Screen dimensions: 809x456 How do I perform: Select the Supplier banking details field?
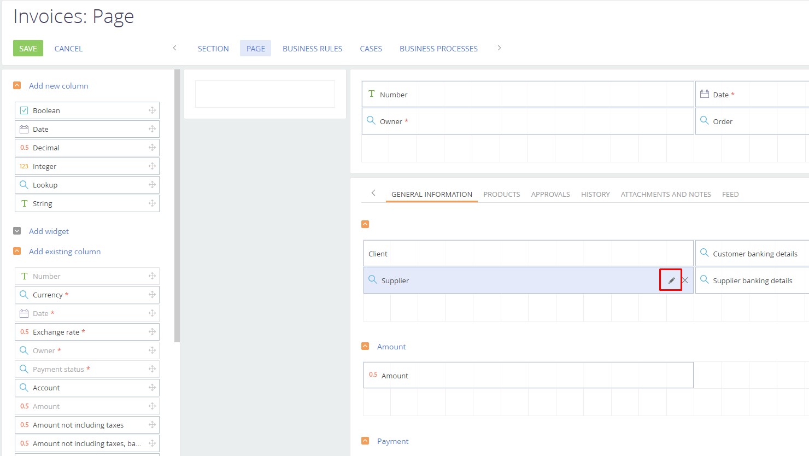[752, 280]
